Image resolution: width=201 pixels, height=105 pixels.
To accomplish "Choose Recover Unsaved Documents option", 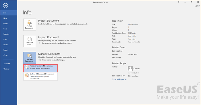I will pos(40,68).
